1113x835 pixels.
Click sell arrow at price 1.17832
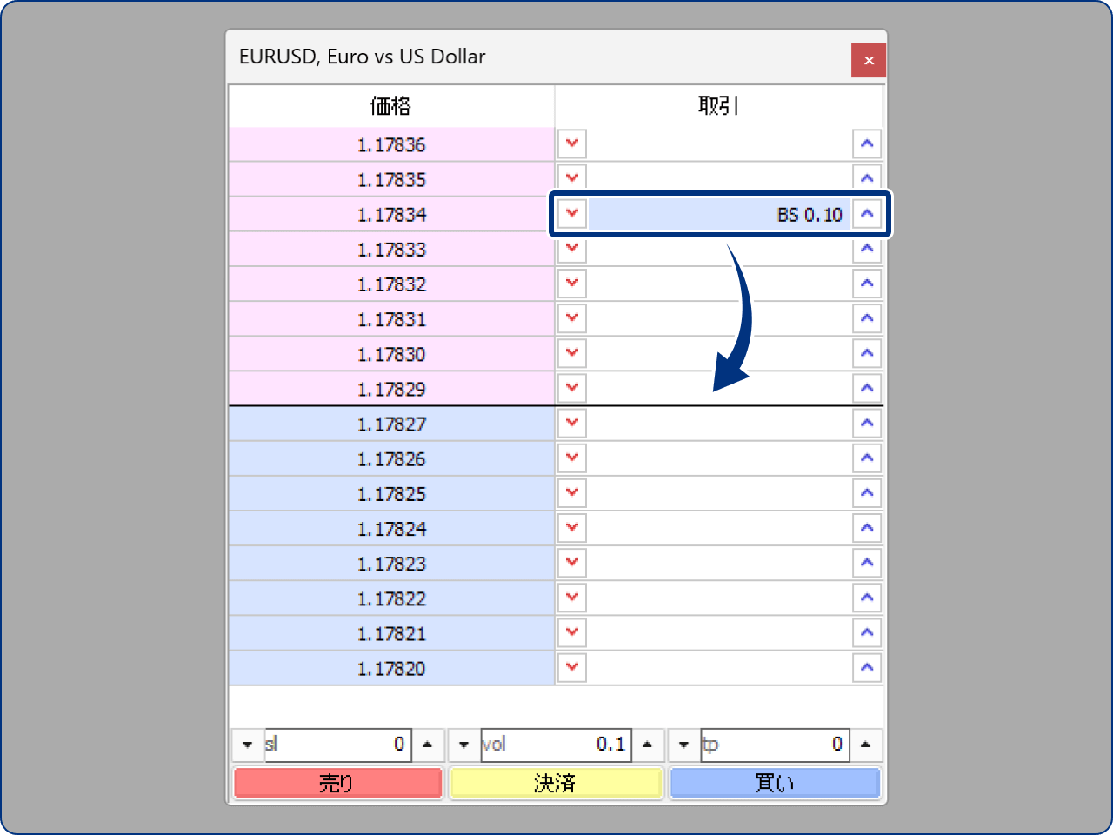(x=571, y=284)
